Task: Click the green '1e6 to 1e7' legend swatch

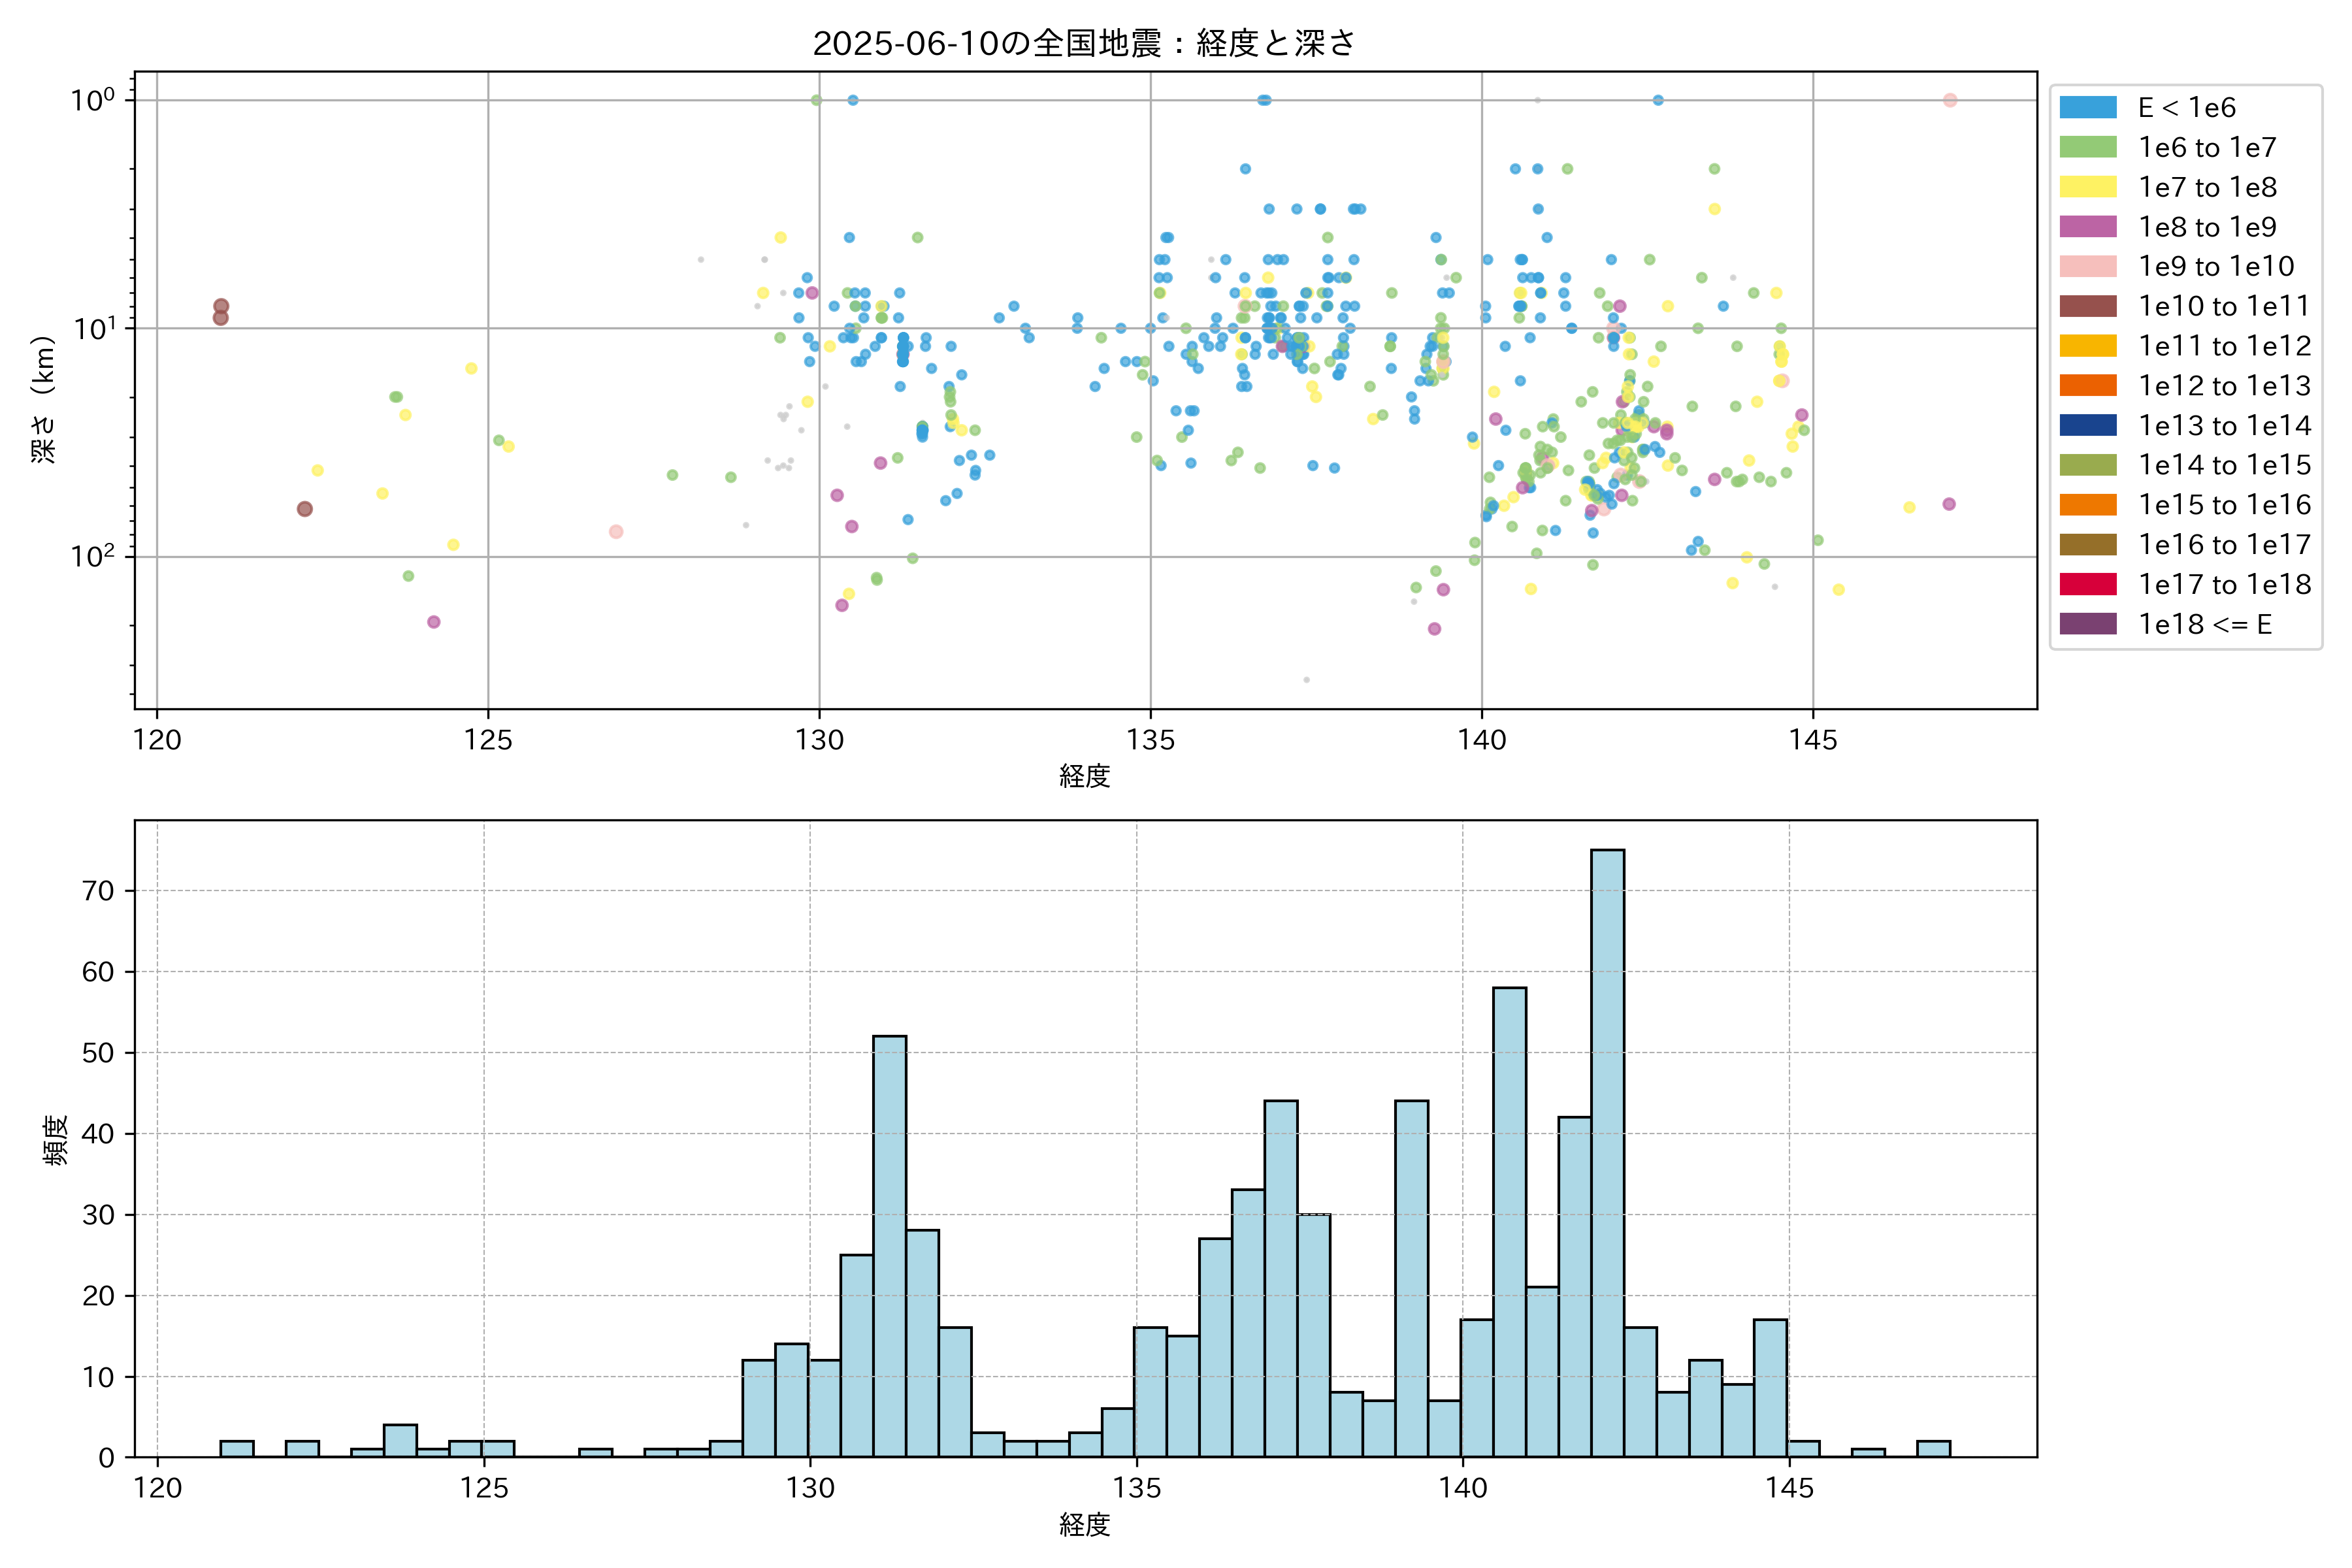Action: tap(2088, 147)
